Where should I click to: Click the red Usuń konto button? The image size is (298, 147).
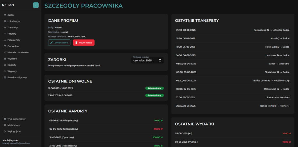(84, 43)
